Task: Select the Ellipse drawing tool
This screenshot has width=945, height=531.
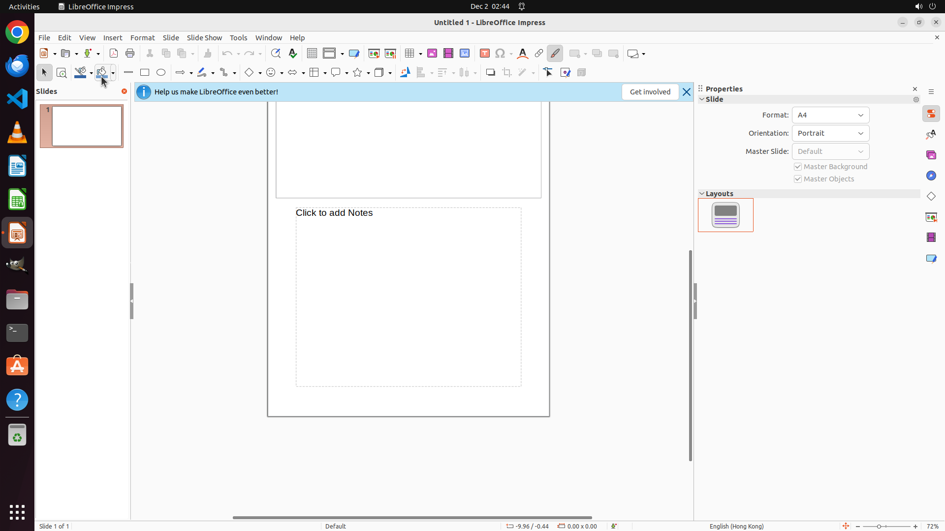Action: [x=161, y=73]
